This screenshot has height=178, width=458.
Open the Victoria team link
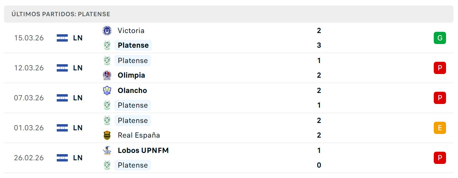pyautogui.click(x=131, y=31)
